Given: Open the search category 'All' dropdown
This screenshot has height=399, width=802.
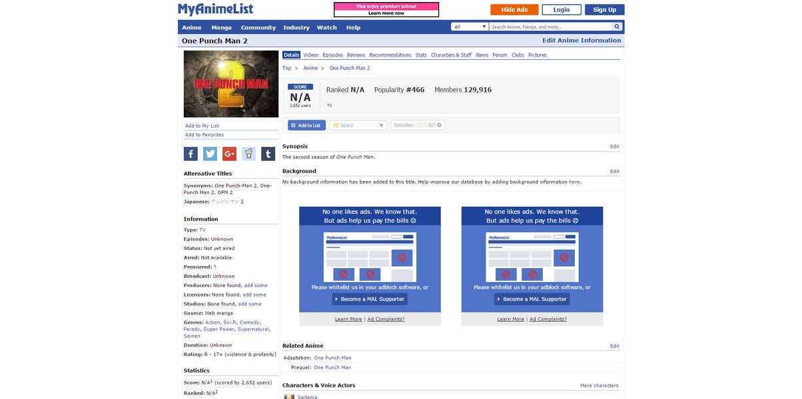Looking at the screenshot, I should click(x=470, y=27).
